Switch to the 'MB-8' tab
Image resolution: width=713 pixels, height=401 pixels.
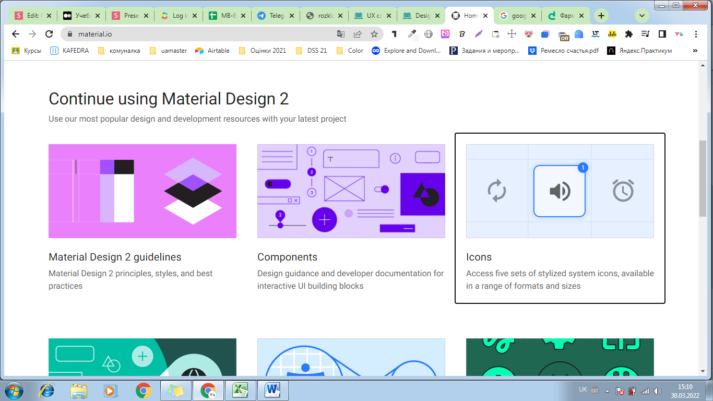coord(226,16)
